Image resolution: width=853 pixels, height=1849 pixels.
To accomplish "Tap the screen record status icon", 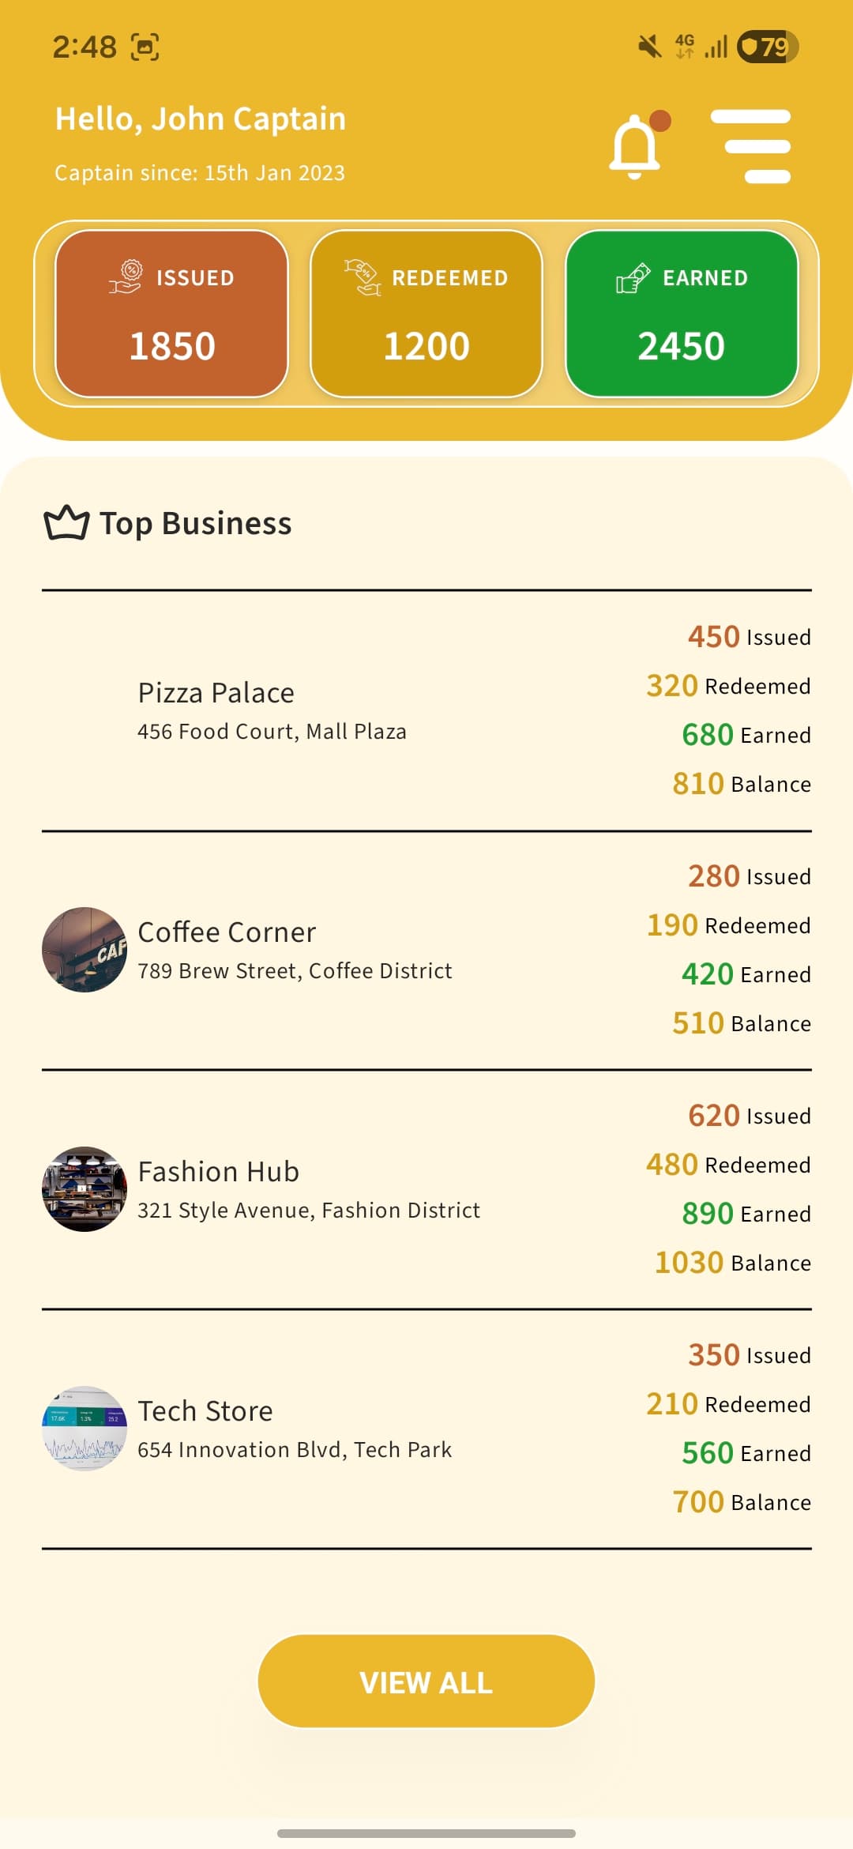I will click(145, 47).
